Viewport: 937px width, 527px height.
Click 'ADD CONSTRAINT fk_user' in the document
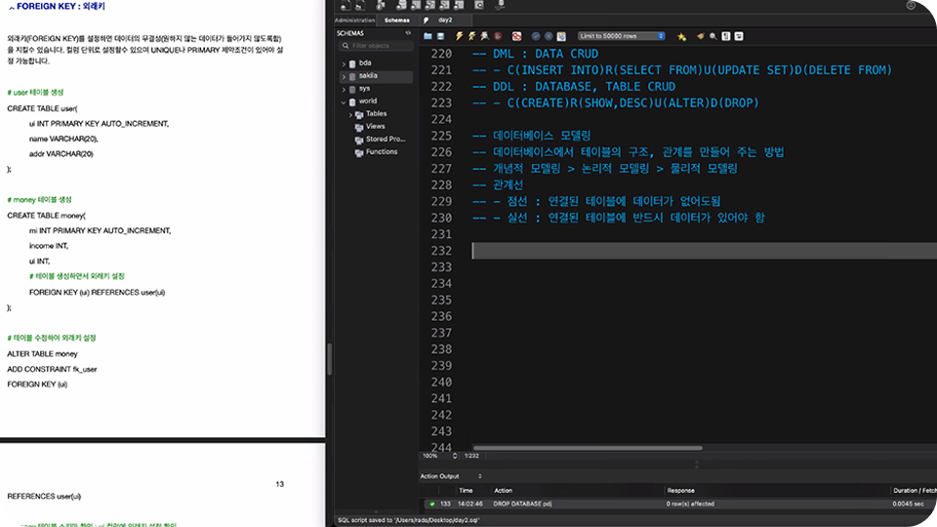[x=52, y=369]
